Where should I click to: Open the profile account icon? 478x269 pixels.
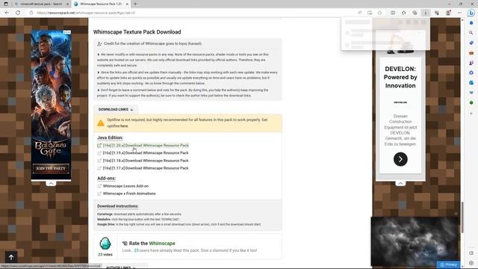[448, 13]
